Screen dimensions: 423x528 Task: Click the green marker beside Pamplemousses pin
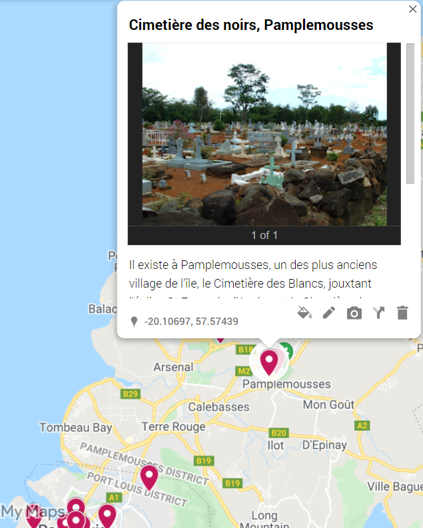coord(286,350)
